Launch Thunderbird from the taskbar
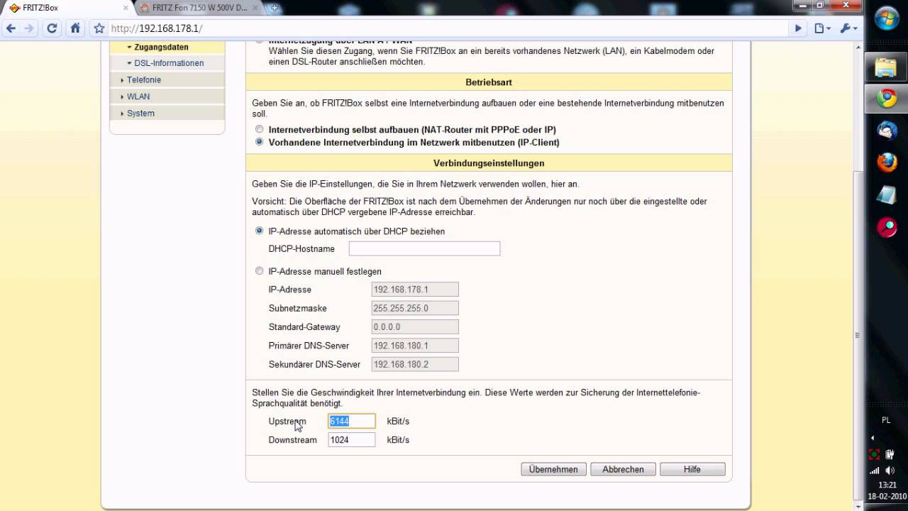The image size is (908, 511). coord(887,130)
